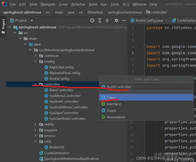The width and height of the screenshot is (196, 162).
Task: Select KaptchaConfig class icon
Action: point(46,67)
